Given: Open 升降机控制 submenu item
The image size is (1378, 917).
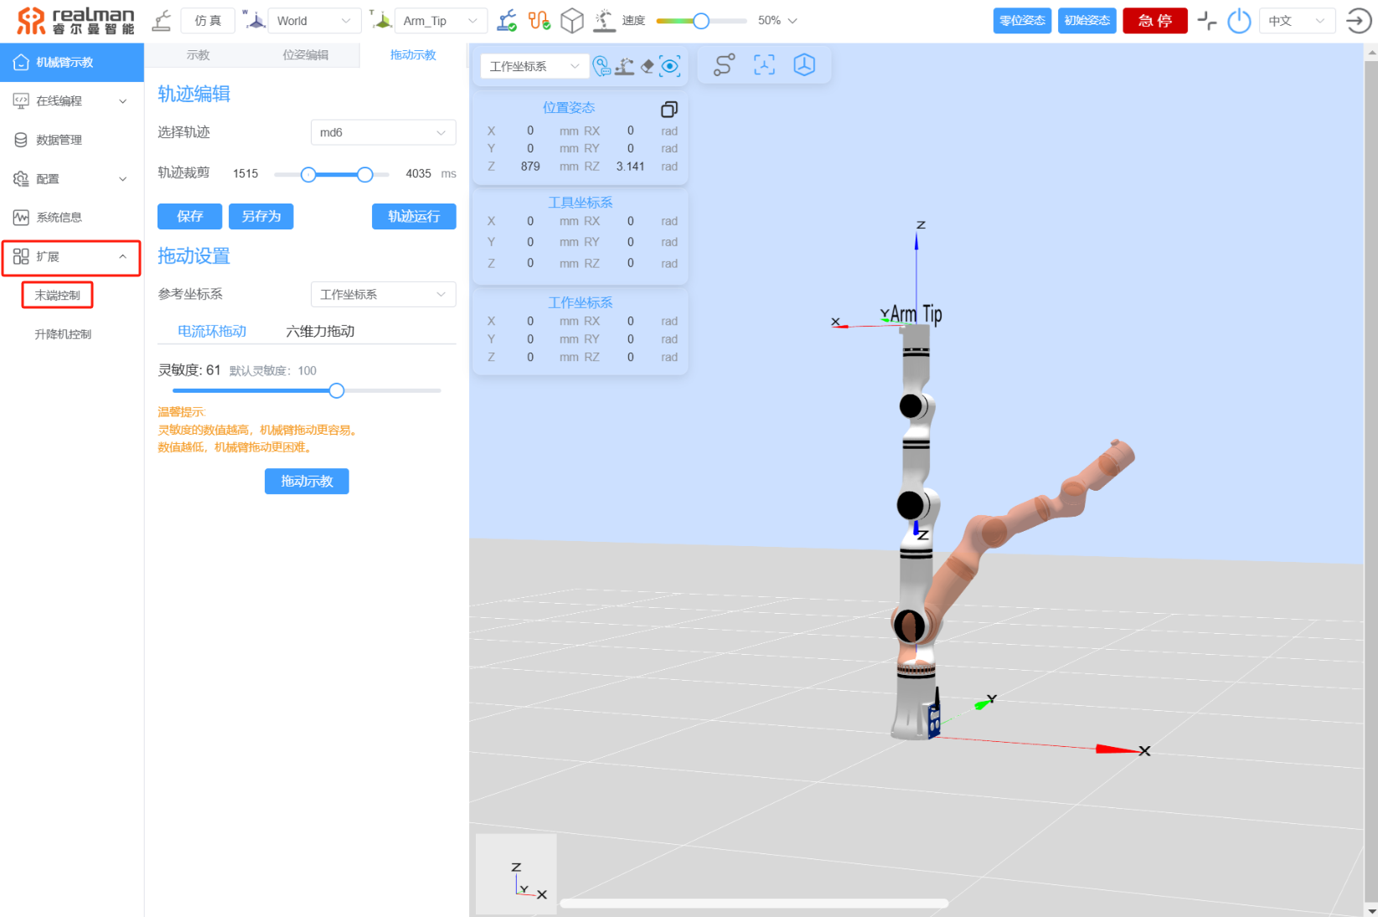Looking at the screenshot, I should coord(63,334).
